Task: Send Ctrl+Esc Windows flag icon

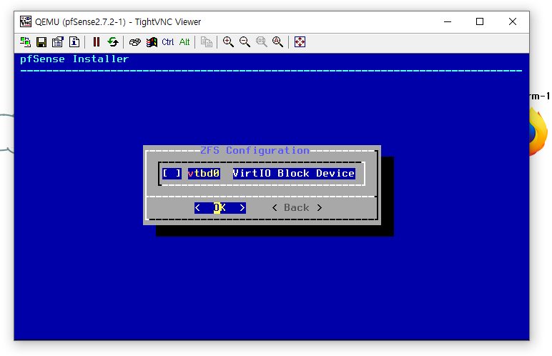Action: (x=152, y=42)
